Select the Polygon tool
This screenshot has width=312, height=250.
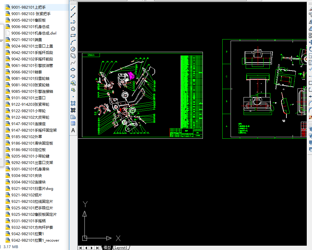[x=73, y=29]
